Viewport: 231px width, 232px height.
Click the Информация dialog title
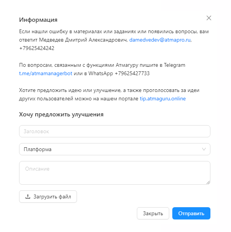[x=38, y=20]
